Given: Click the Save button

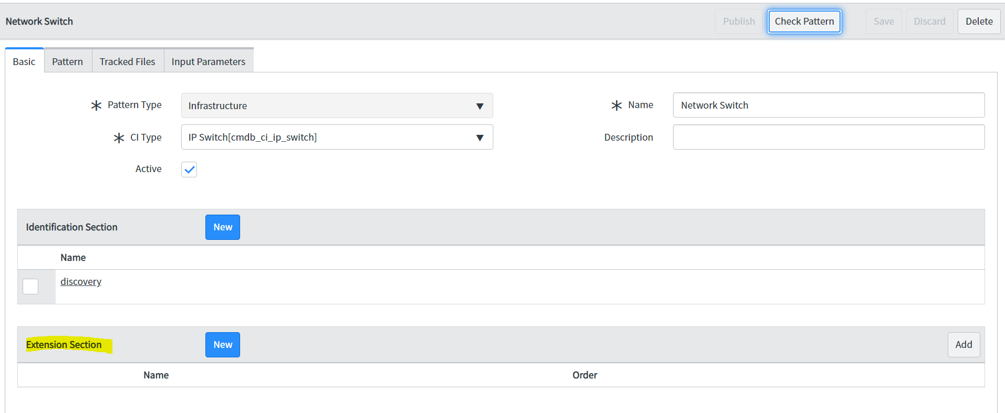Looking at the screenshot, I should 884,22.
